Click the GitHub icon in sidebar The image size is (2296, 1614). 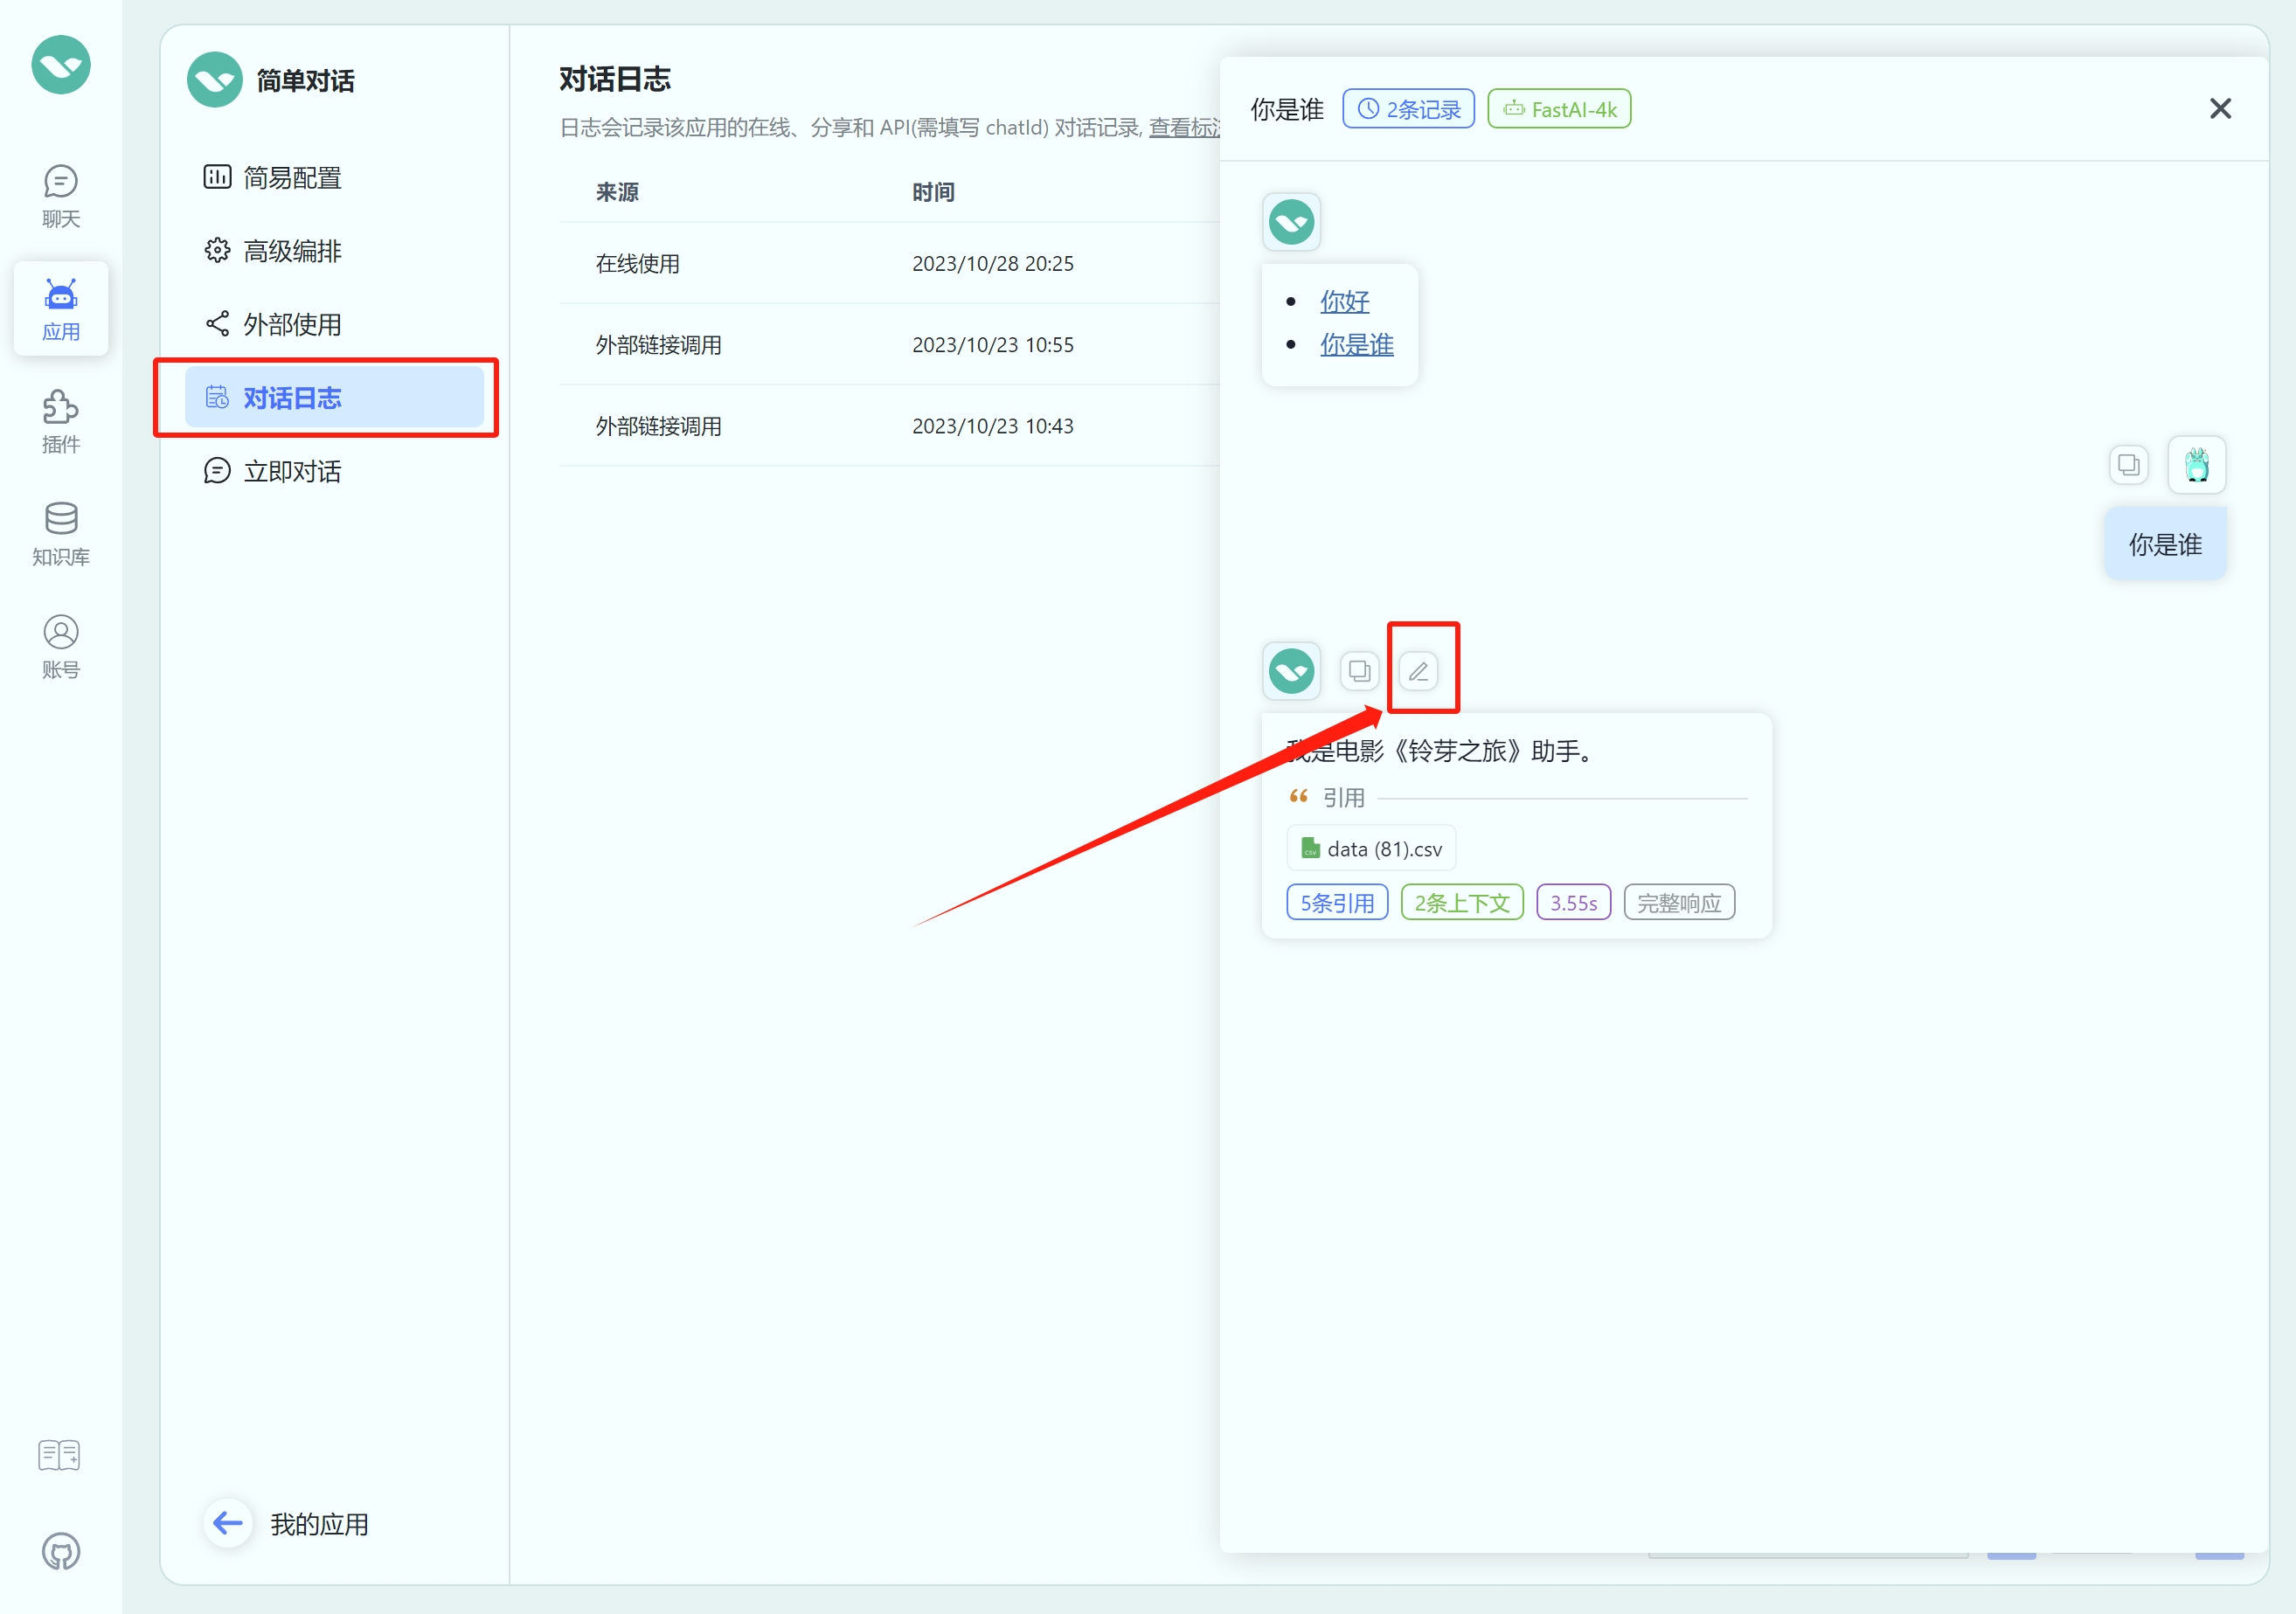(x=60, y=1551)
